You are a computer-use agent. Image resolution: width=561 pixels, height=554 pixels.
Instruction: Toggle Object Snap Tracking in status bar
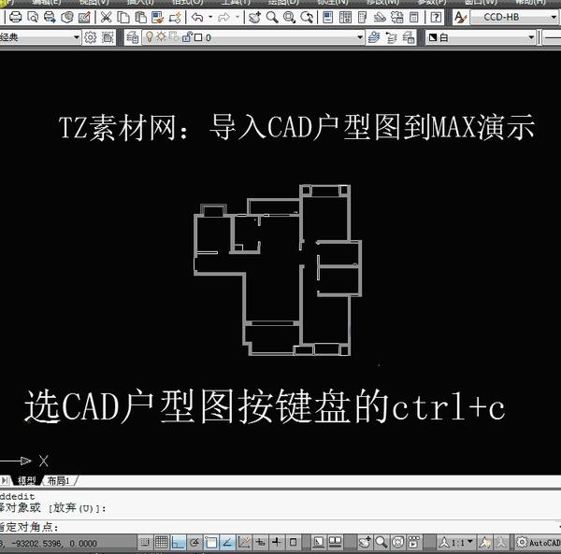227,543
